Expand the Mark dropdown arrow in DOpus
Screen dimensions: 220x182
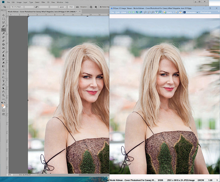[x=174, y=12]
